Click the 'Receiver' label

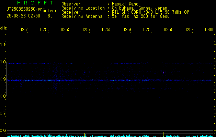point(71,12)
